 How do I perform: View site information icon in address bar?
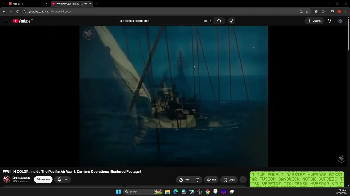click(25, 11)
